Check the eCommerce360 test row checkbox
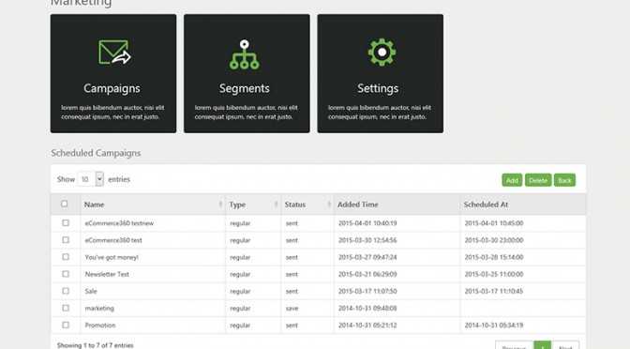 click(66, 239)
